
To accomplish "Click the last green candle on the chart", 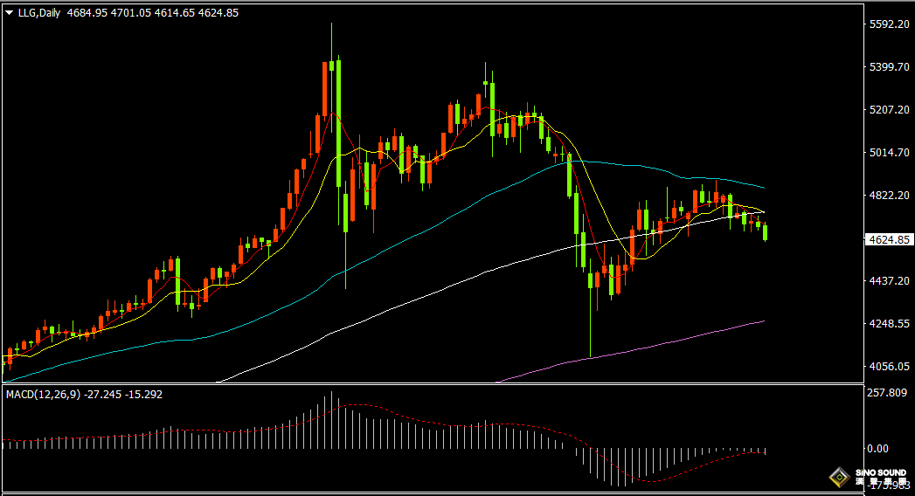I will pyautogui.click(x=766, y=231).
